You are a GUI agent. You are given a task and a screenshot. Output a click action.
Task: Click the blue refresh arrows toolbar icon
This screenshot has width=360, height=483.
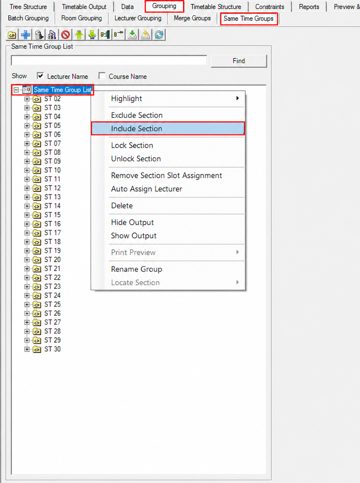point(159,35)
